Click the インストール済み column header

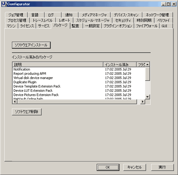tap(120, 65)
